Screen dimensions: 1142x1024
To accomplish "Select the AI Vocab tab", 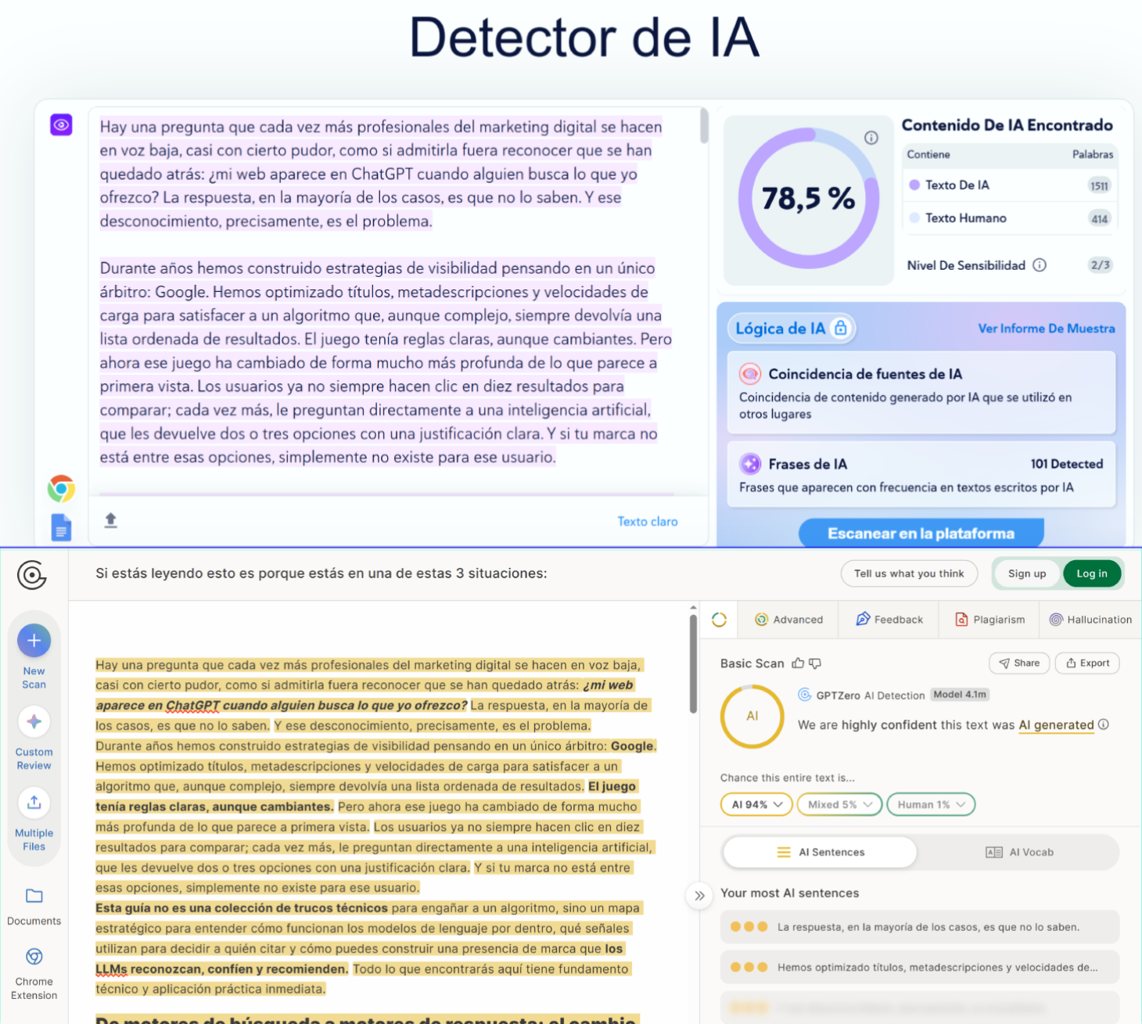I will [1019, 852].
